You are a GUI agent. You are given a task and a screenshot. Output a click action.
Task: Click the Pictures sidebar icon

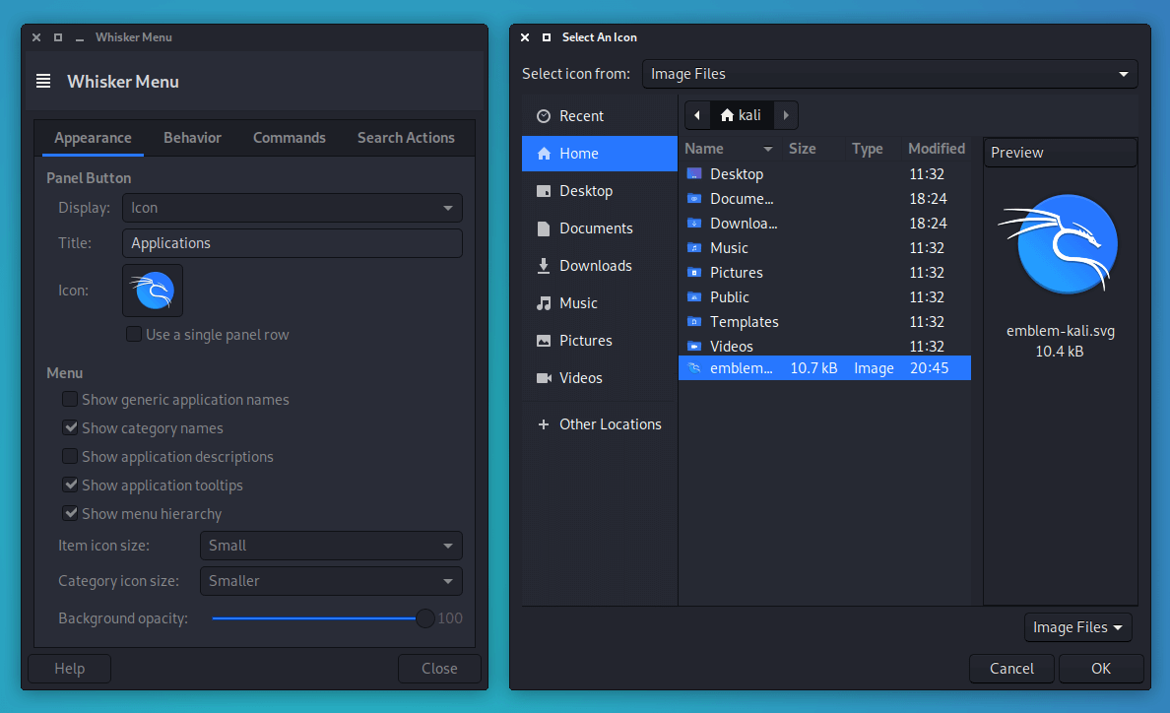[x=543, y=340]
